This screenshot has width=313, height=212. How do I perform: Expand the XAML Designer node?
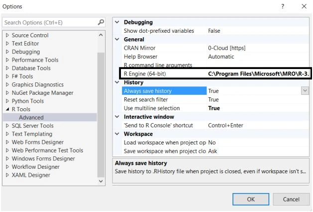click(x=7, y=175)
